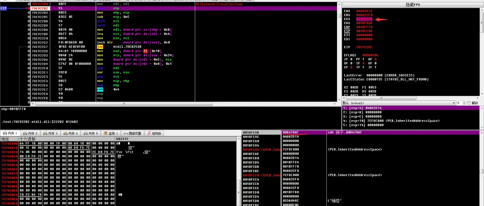This screenshot has width=484, height=206.
Task: Click the .text:7DE922B2 ntdll.dll info line
Action: click(40, 122)
